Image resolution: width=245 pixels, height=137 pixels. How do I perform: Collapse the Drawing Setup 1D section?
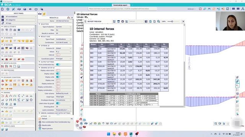[39, 68]
